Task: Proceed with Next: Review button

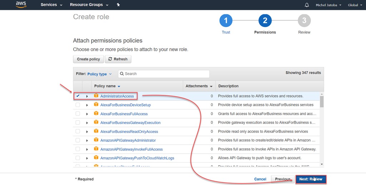Action: pos(311,179)
